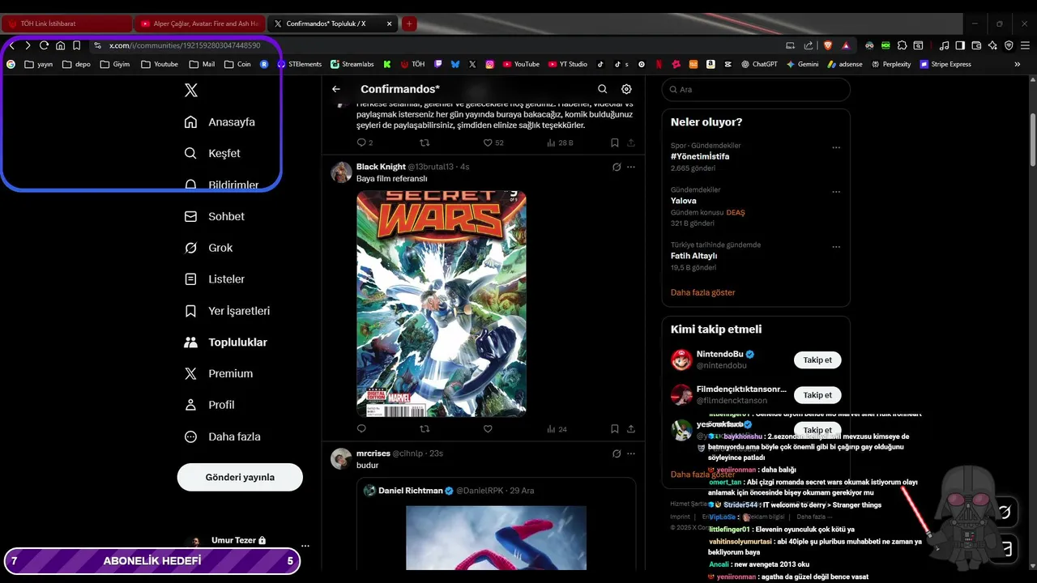Switch to TÖH Link İstihbarat tab
The height and width of the screenshot is (583, 1037).
tap(66, 23)
